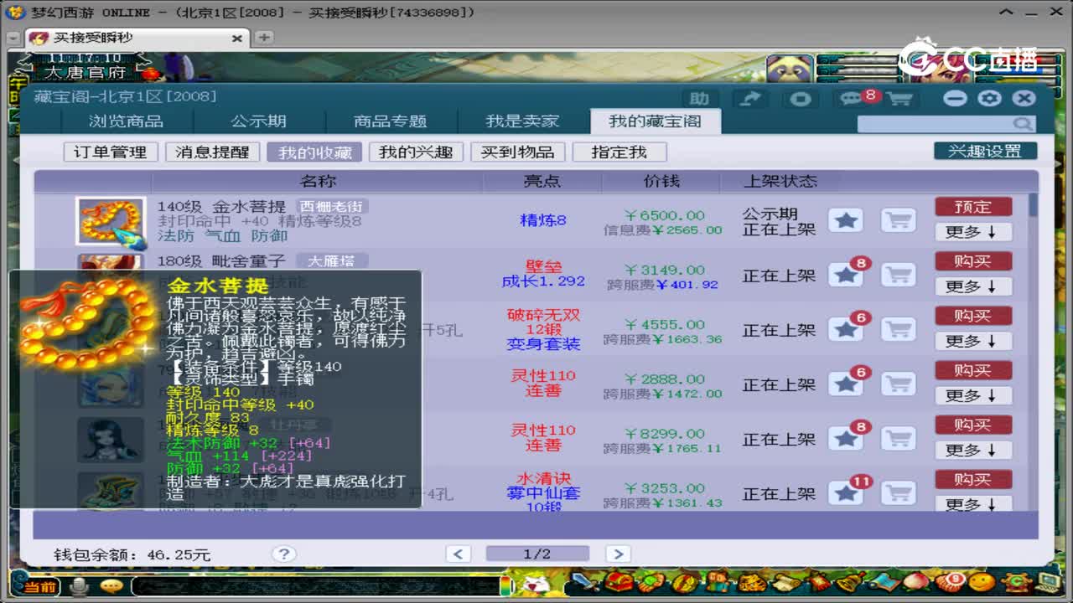1073x603 pixels.
Task: Switch to 公示期 tab
Action: click(258, 121)
